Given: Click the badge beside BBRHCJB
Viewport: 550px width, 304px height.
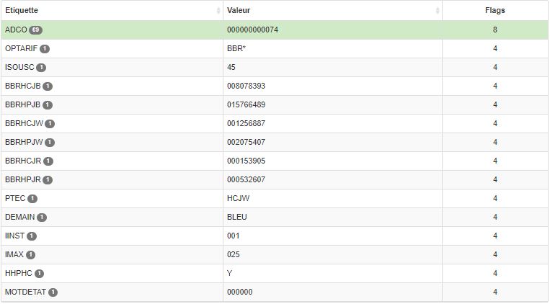Looking at the screenshot, I should (x=48, y=86).
